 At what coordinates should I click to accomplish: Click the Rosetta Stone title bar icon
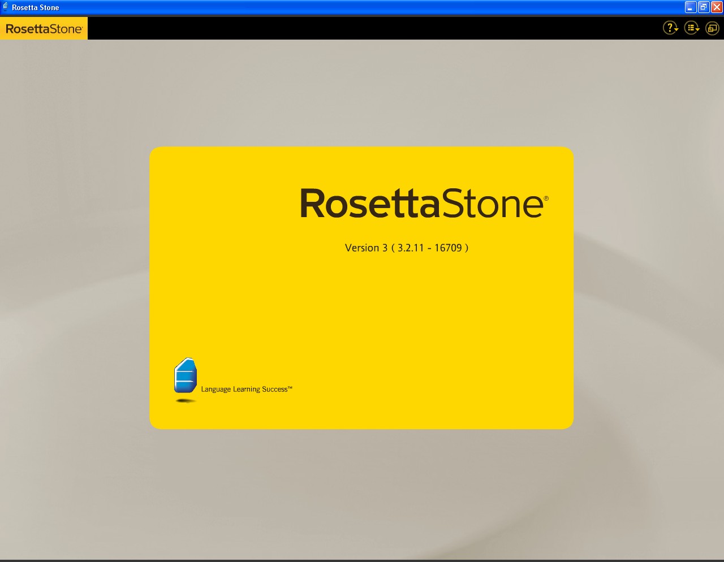coord(6,7)
